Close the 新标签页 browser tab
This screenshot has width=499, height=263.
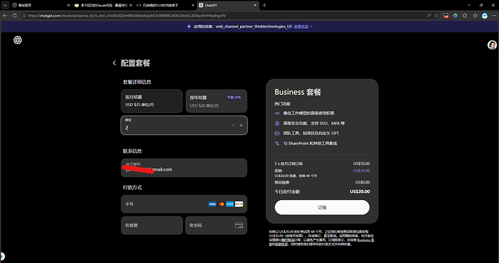(68, 5)
